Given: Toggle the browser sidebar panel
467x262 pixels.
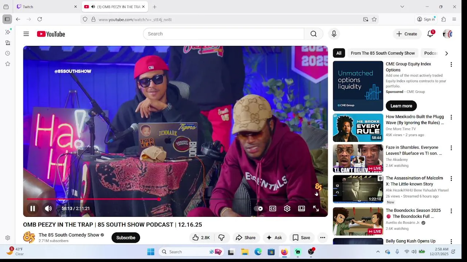Looking at the screenshot, I should tap(7, 19).
